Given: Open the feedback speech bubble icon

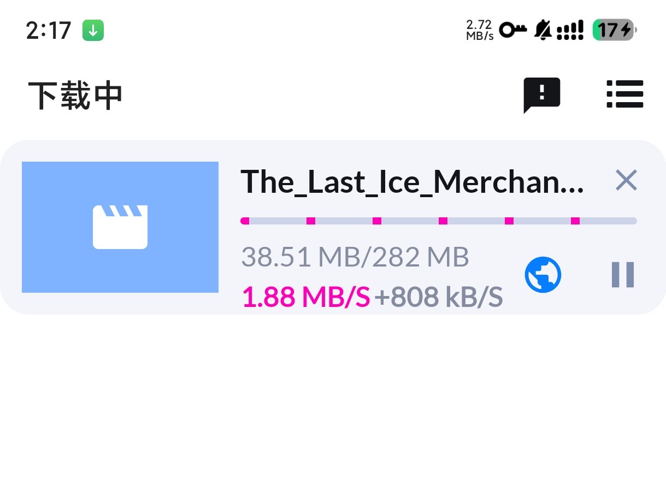Looking at the screenshot, I should coord(542,95).
